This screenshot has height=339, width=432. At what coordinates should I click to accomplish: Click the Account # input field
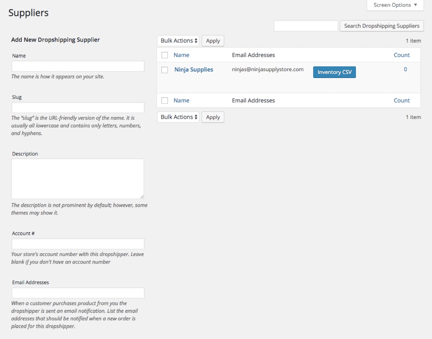78,243
